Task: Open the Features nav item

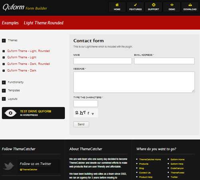Action: point(135,7)
